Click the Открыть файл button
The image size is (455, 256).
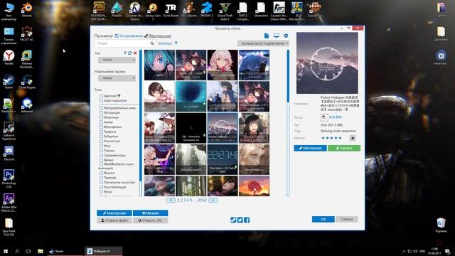coord(114,220)
